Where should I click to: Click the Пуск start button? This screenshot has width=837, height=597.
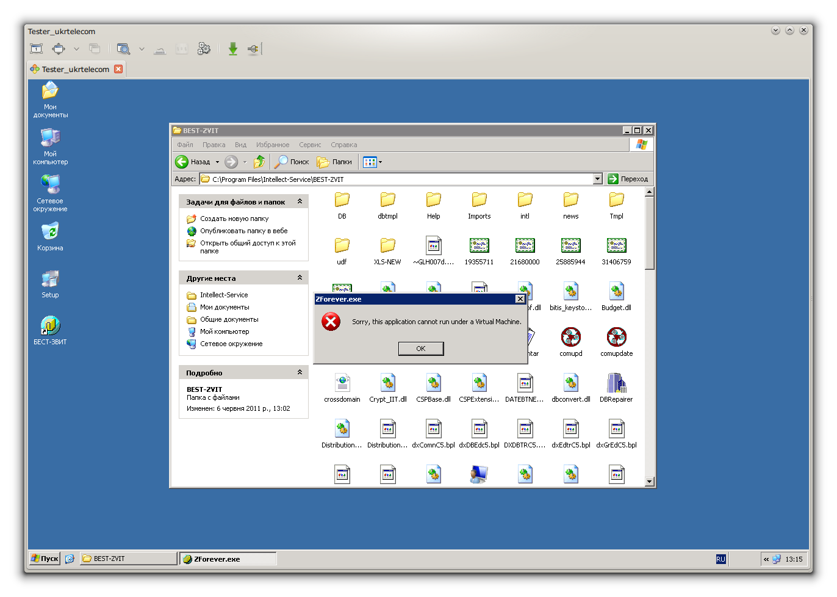click(45, 559)
